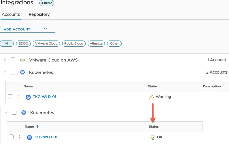Screen dimensions: 229x144
Task: Click the upper table Status column header
Action: point(153,86)
